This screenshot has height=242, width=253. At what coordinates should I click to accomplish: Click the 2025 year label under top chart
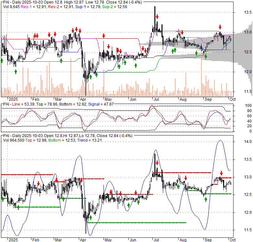(x=13, y=99)
